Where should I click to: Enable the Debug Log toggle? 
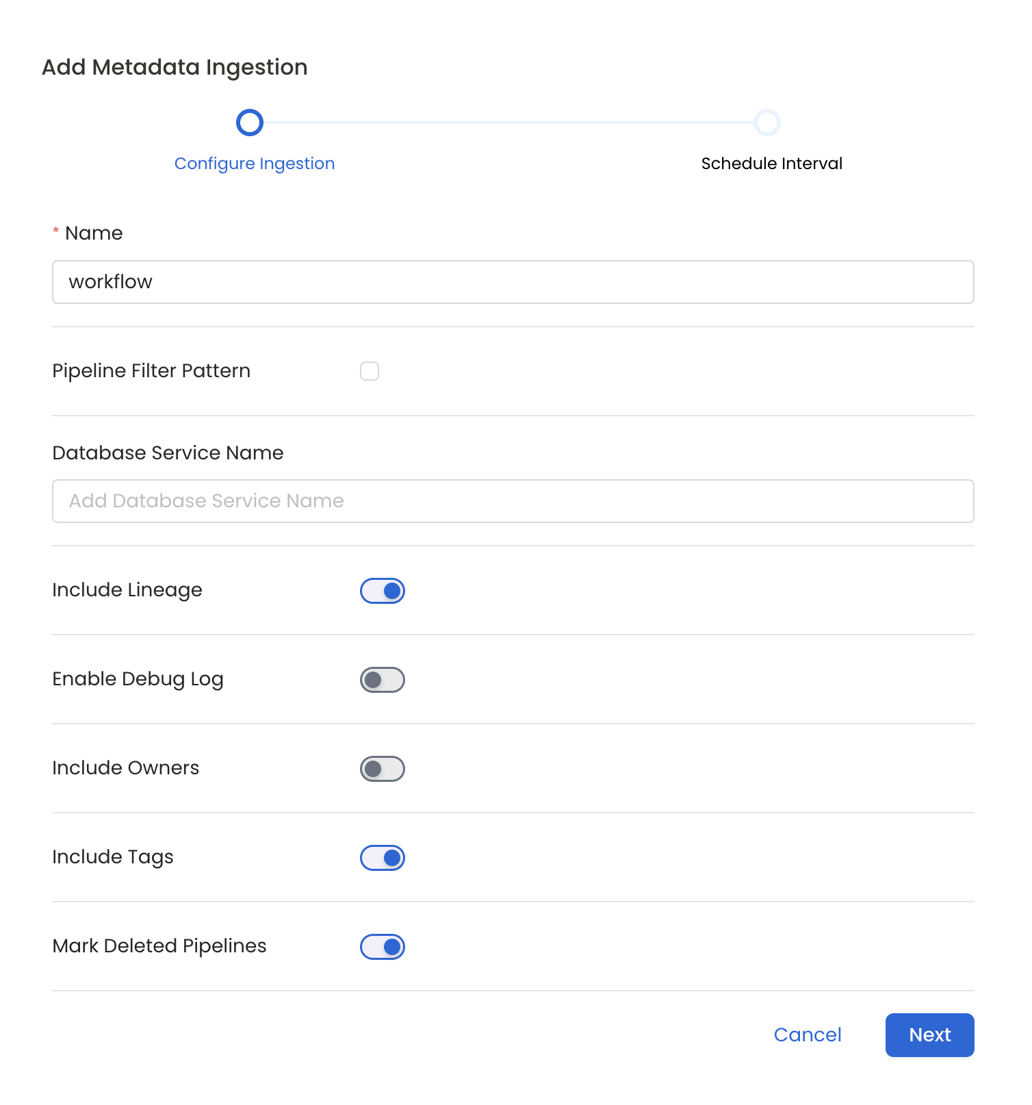tap(382, 679)
